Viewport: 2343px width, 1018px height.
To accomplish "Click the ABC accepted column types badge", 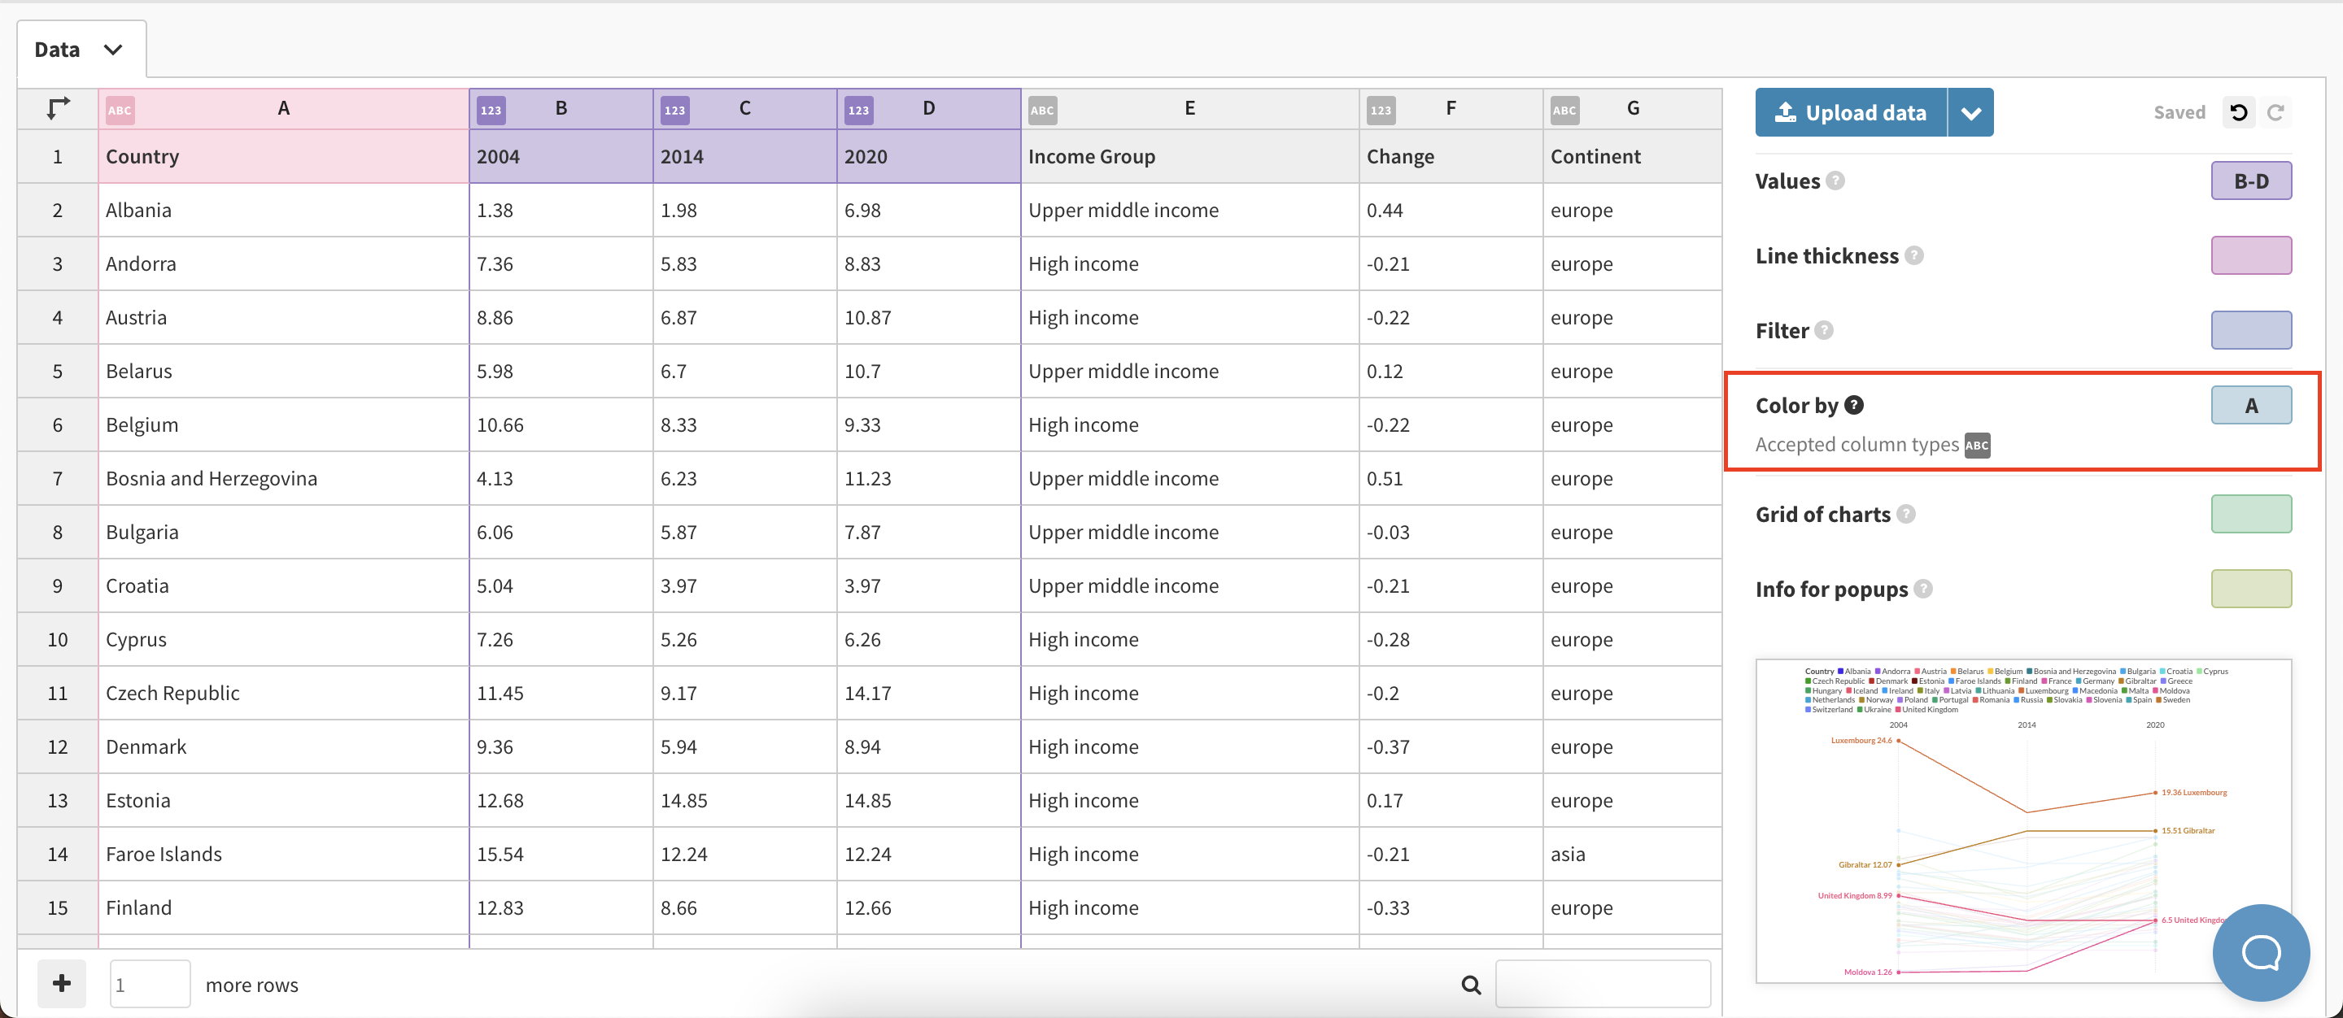I will pos(1976,446).
